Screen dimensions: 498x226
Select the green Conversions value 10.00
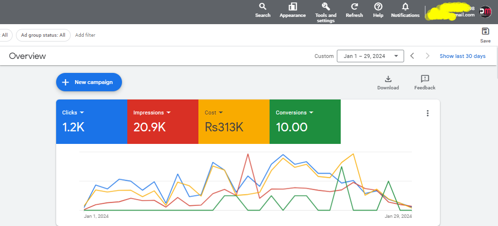coord(291,127)
